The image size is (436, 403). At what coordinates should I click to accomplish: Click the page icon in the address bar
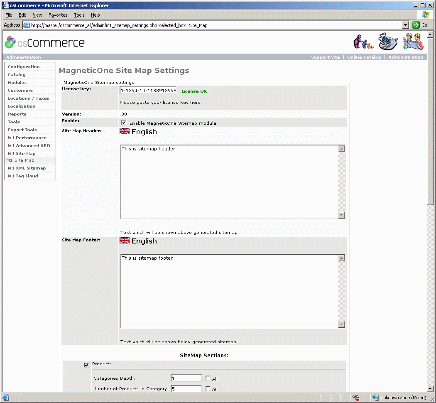tap(27, 25)
